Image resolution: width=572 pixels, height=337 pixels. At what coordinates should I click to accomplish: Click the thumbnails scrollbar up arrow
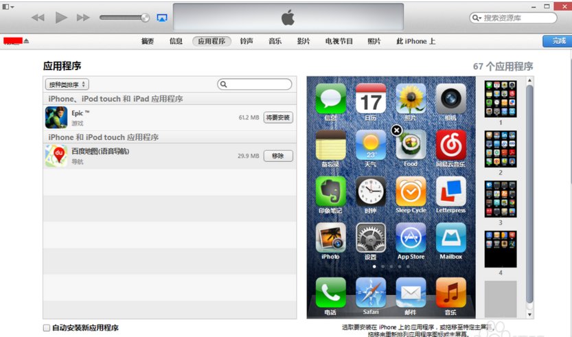tap(529, 80)
